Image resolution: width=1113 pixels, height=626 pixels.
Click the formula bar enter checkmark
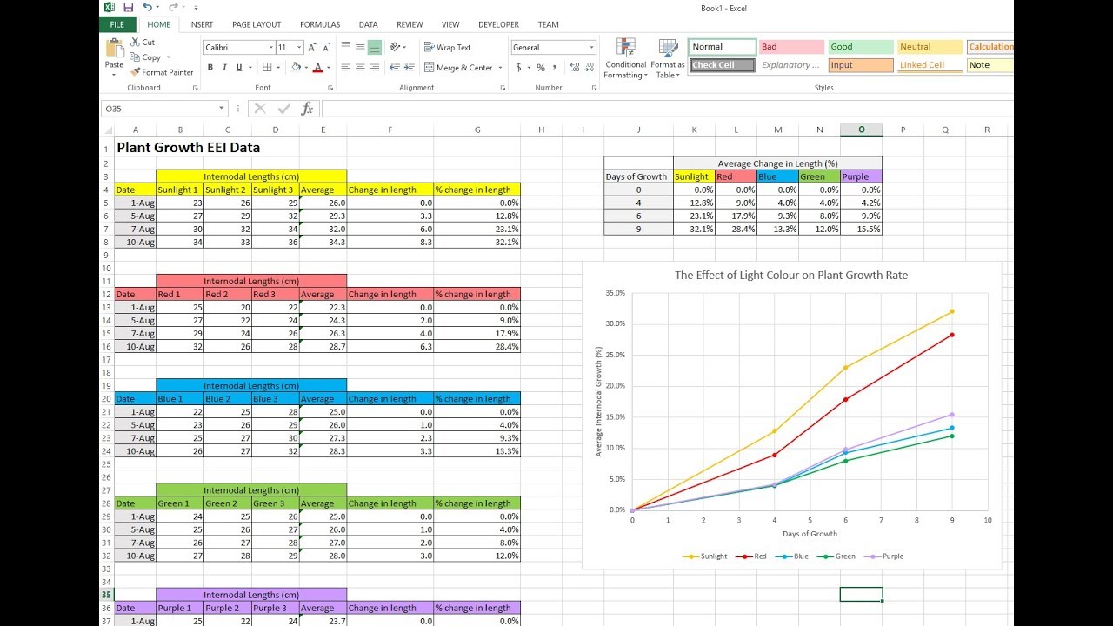click(283, 109)
